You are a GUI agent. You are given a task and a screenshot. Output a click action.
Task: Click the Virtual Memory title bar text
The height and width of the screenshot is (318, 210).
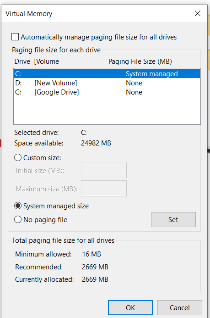click(29, 14)
